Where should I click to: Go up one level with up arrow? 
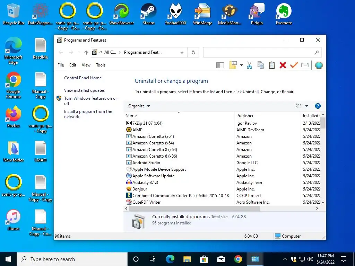coord(86,53)
